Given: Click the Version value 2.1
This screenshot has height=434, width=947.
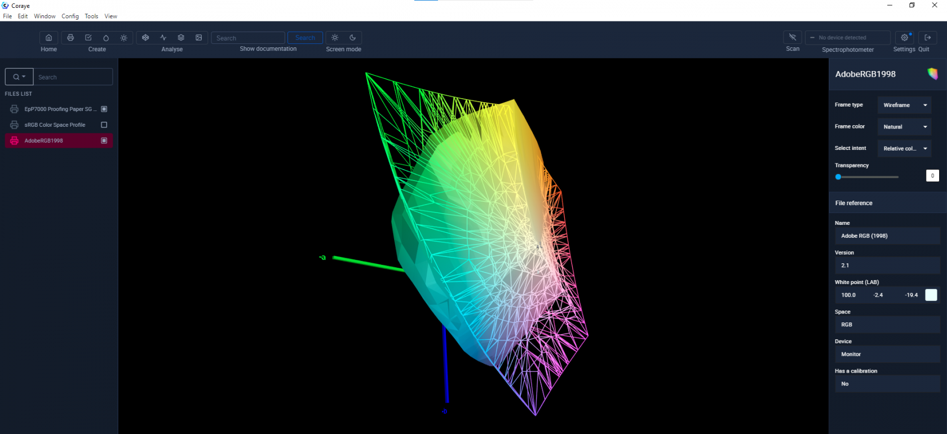Looking at the screenshot, I should coord(887,265).
